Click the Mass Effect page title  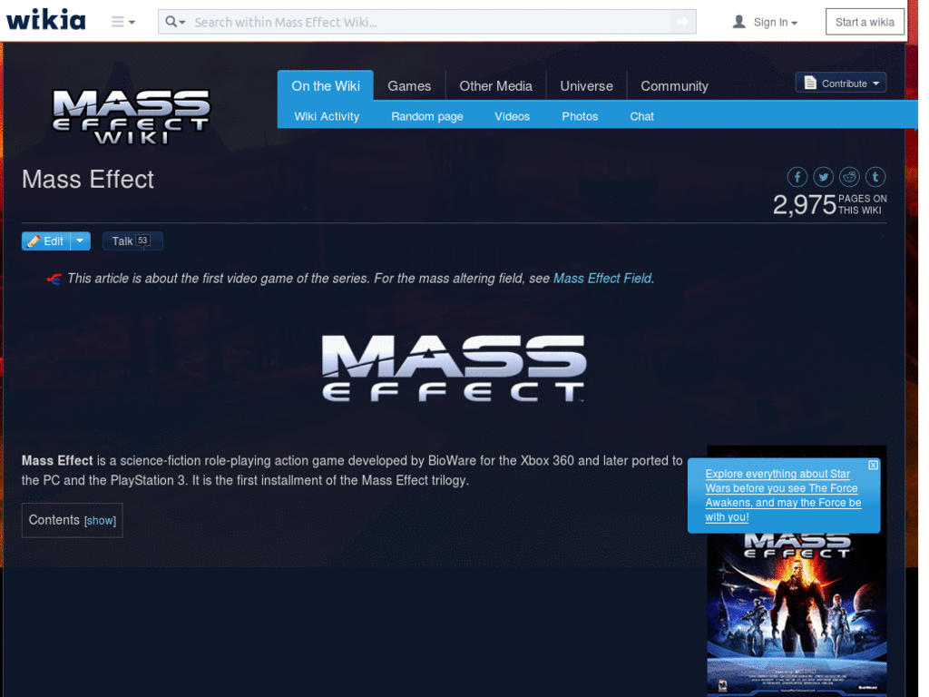click(x=88, y=180)
